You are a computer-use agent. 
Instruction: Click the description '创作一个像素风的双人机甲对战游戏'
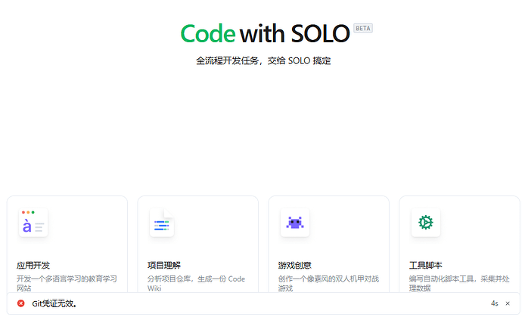coord(328,283)
